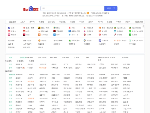Open the 37游戏 orange icon
Image resolution: width=150 pixels, height=113 pixels.
[x=39, y=40]
